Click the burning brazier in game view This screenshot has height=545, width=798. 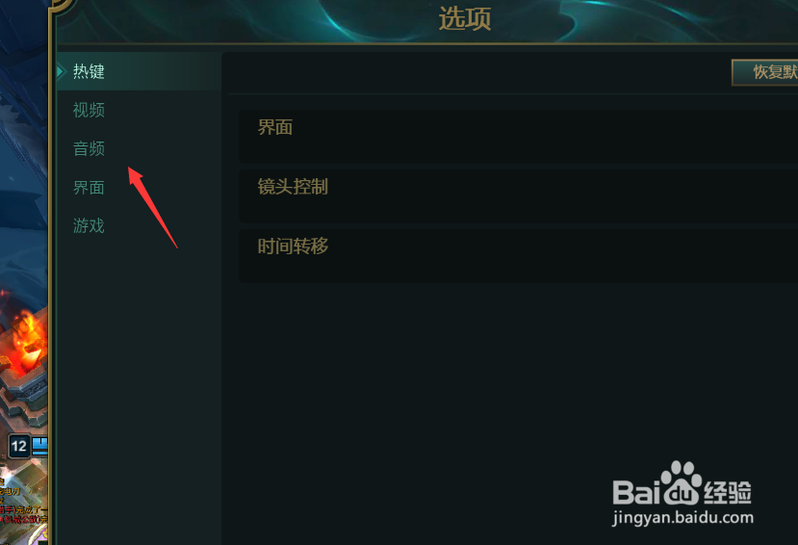tap(24, 346)
